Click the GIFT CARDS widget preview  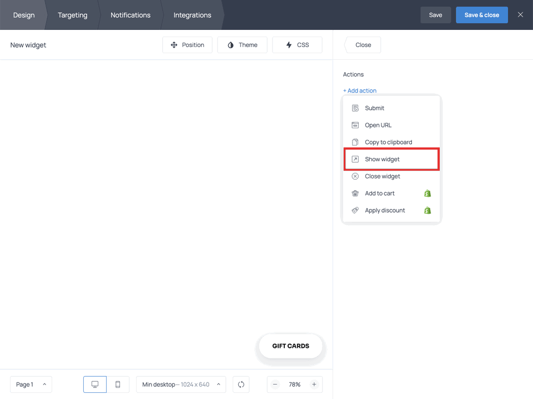290,346
